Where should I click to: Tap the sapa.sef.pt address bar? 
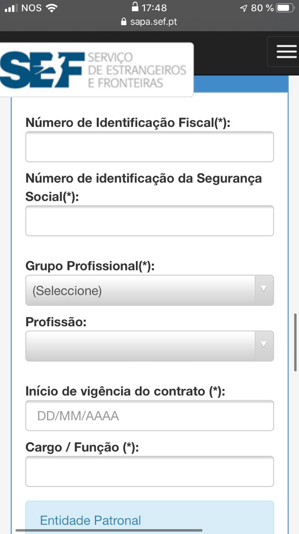pyautogui.click(x=149, y=21)
